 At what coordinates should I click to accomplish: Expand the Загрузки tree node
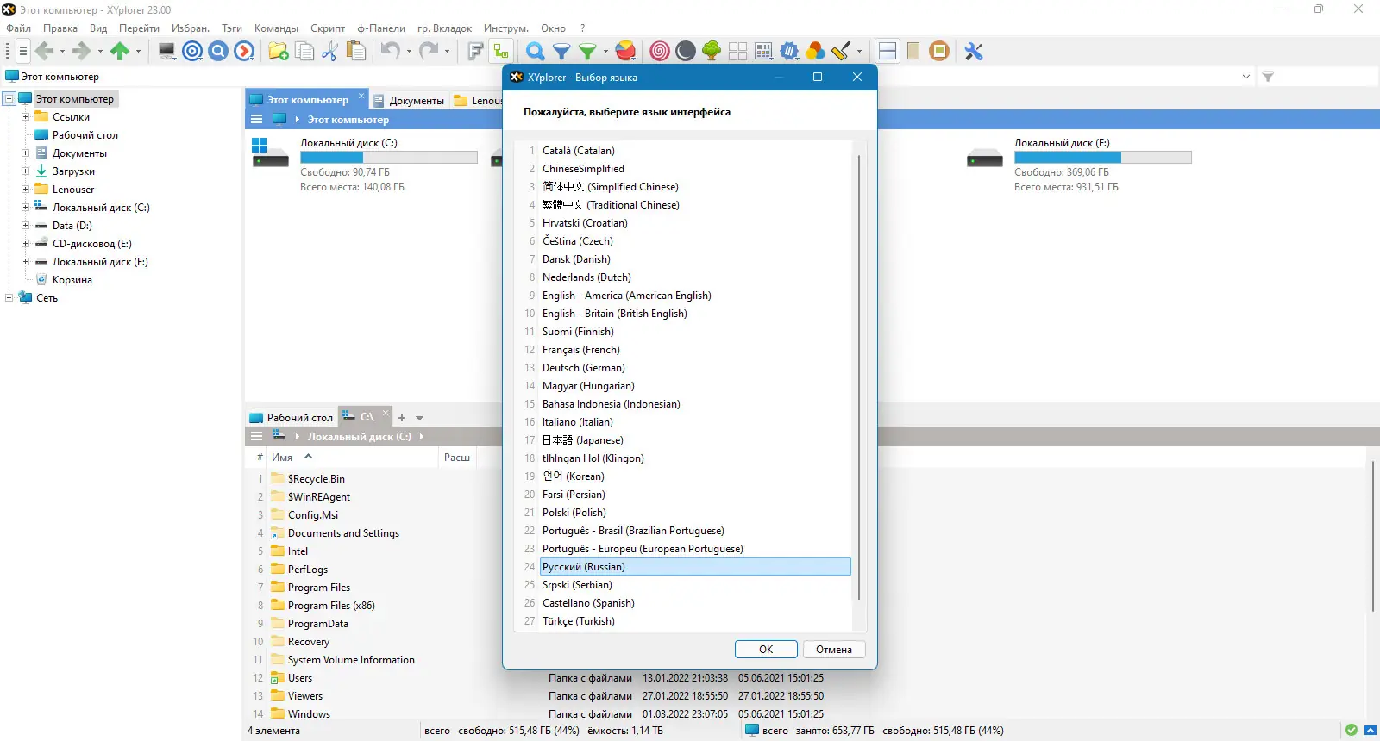pyautogui.click(x=25, y=171)
